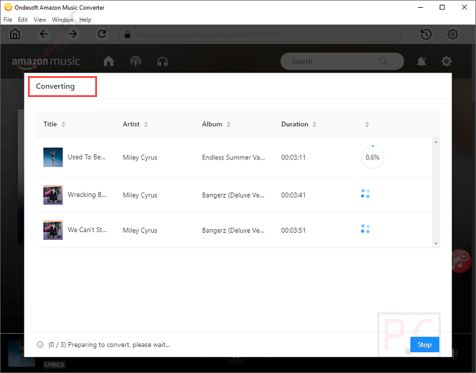Maximize the Ondesoft window
The width and height of the screenshot is (476, 373).
coord(442,7)
